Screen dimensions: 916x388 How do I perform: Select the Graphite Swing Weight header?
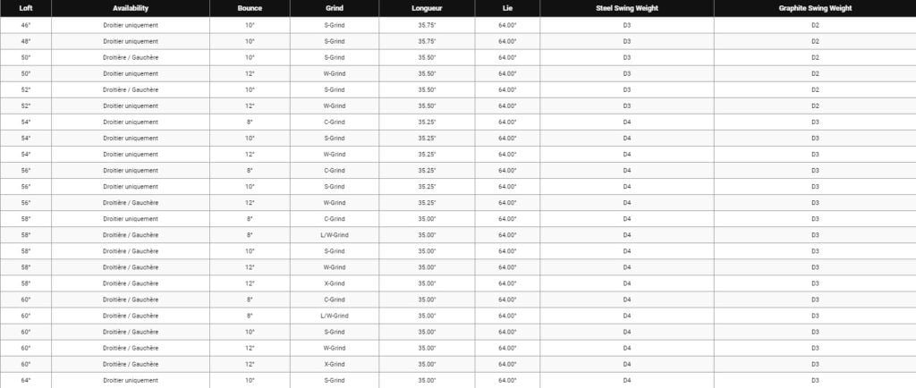point(815,8)
